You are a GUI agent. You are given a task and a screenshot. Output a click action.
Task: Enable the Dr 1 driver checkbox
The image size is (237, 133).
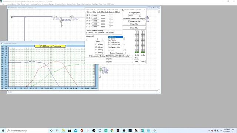click(87, 15)
